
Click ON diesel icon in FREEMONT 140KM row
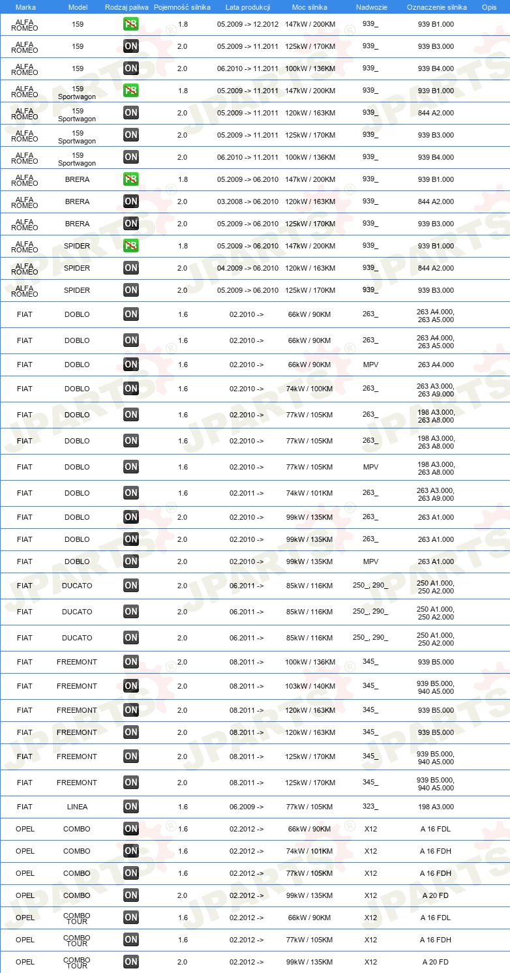pos(131,686)
